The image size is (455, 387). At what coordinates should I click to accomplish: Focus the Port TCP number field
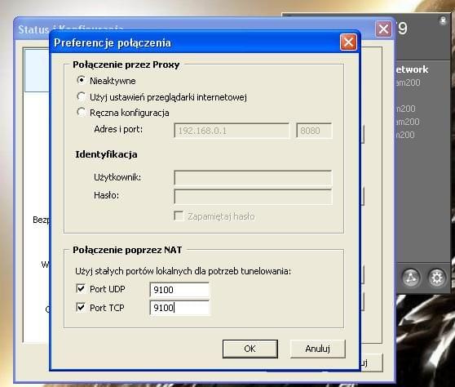tap(179, 308)
